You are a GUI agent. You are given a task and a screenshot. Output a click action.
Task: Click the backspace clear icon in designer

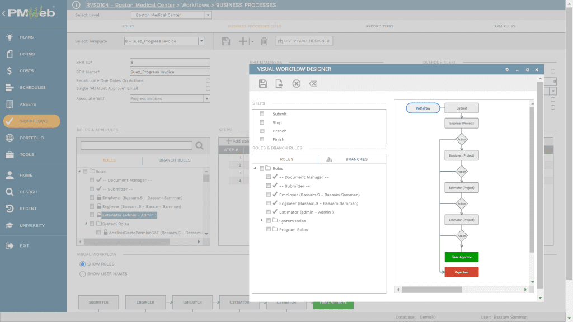coord(313,84)
